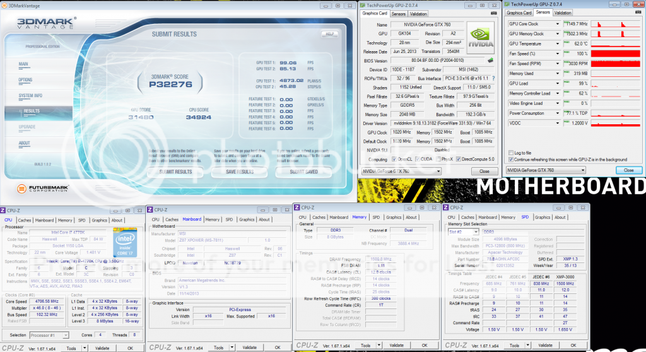Switch to Validation tab in GPU-Z Graphics Card window
Image resolution: width=646 pixels, height=352 pixels.
418,13
